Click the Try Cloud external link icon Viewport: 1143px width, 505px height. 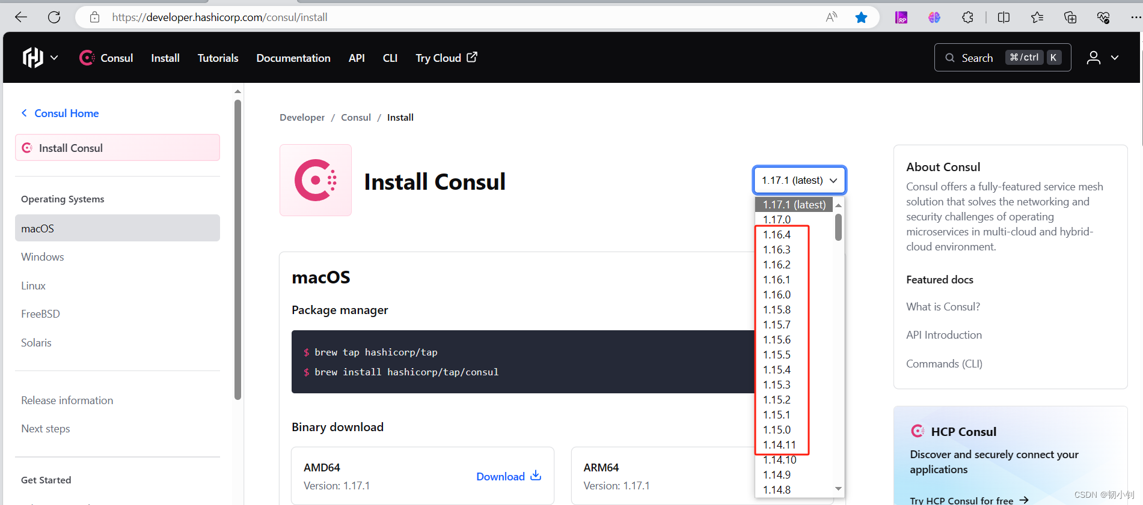click(472, 57)
